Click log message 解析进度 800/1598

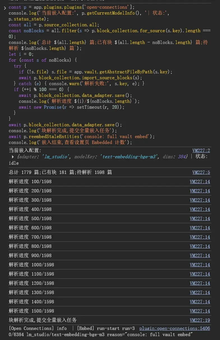click(x=30, y=246)
